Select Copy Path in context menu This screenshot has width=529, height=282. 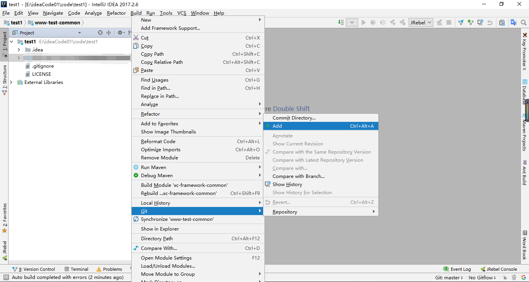(198, 54)
